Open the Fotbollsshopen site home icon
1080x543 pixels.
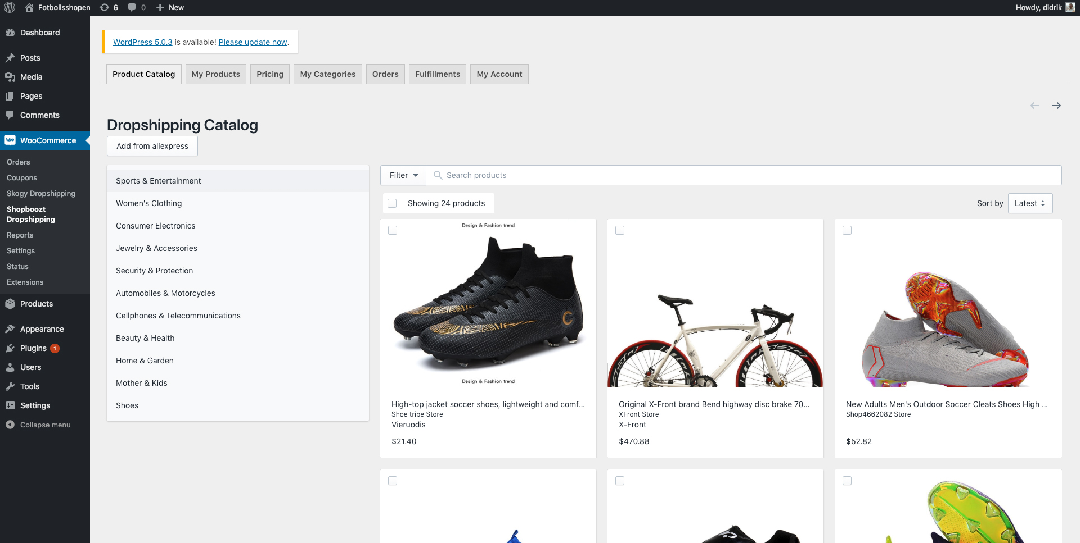(x=29, y=7)
